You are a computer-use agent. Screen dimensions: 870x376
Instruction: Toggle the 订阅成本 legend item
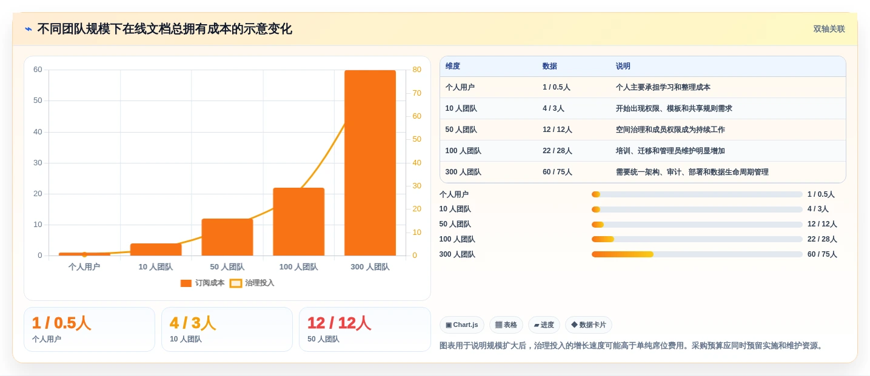(x=202, y=283)
